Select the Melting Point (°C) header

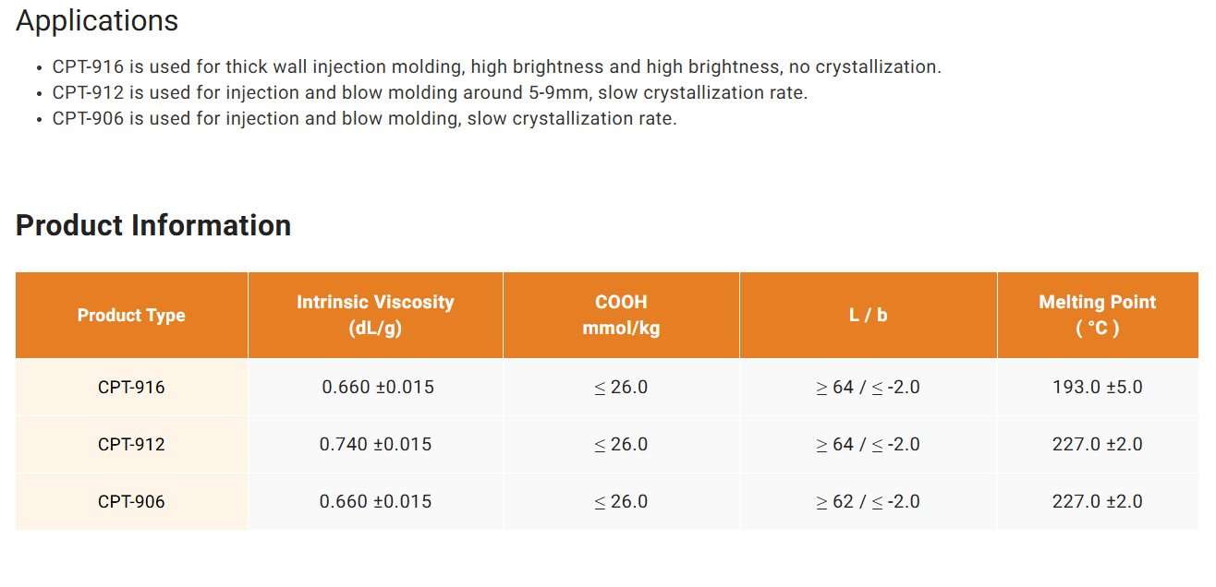[1098, 315]
